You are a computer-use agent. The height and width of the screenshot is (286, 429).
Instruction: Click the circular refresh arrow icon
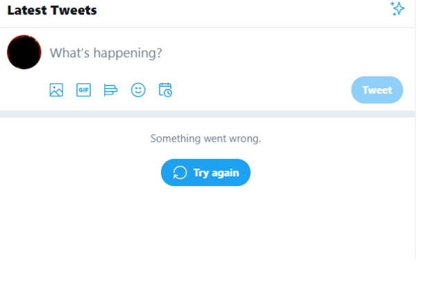(x=180, y=173)
